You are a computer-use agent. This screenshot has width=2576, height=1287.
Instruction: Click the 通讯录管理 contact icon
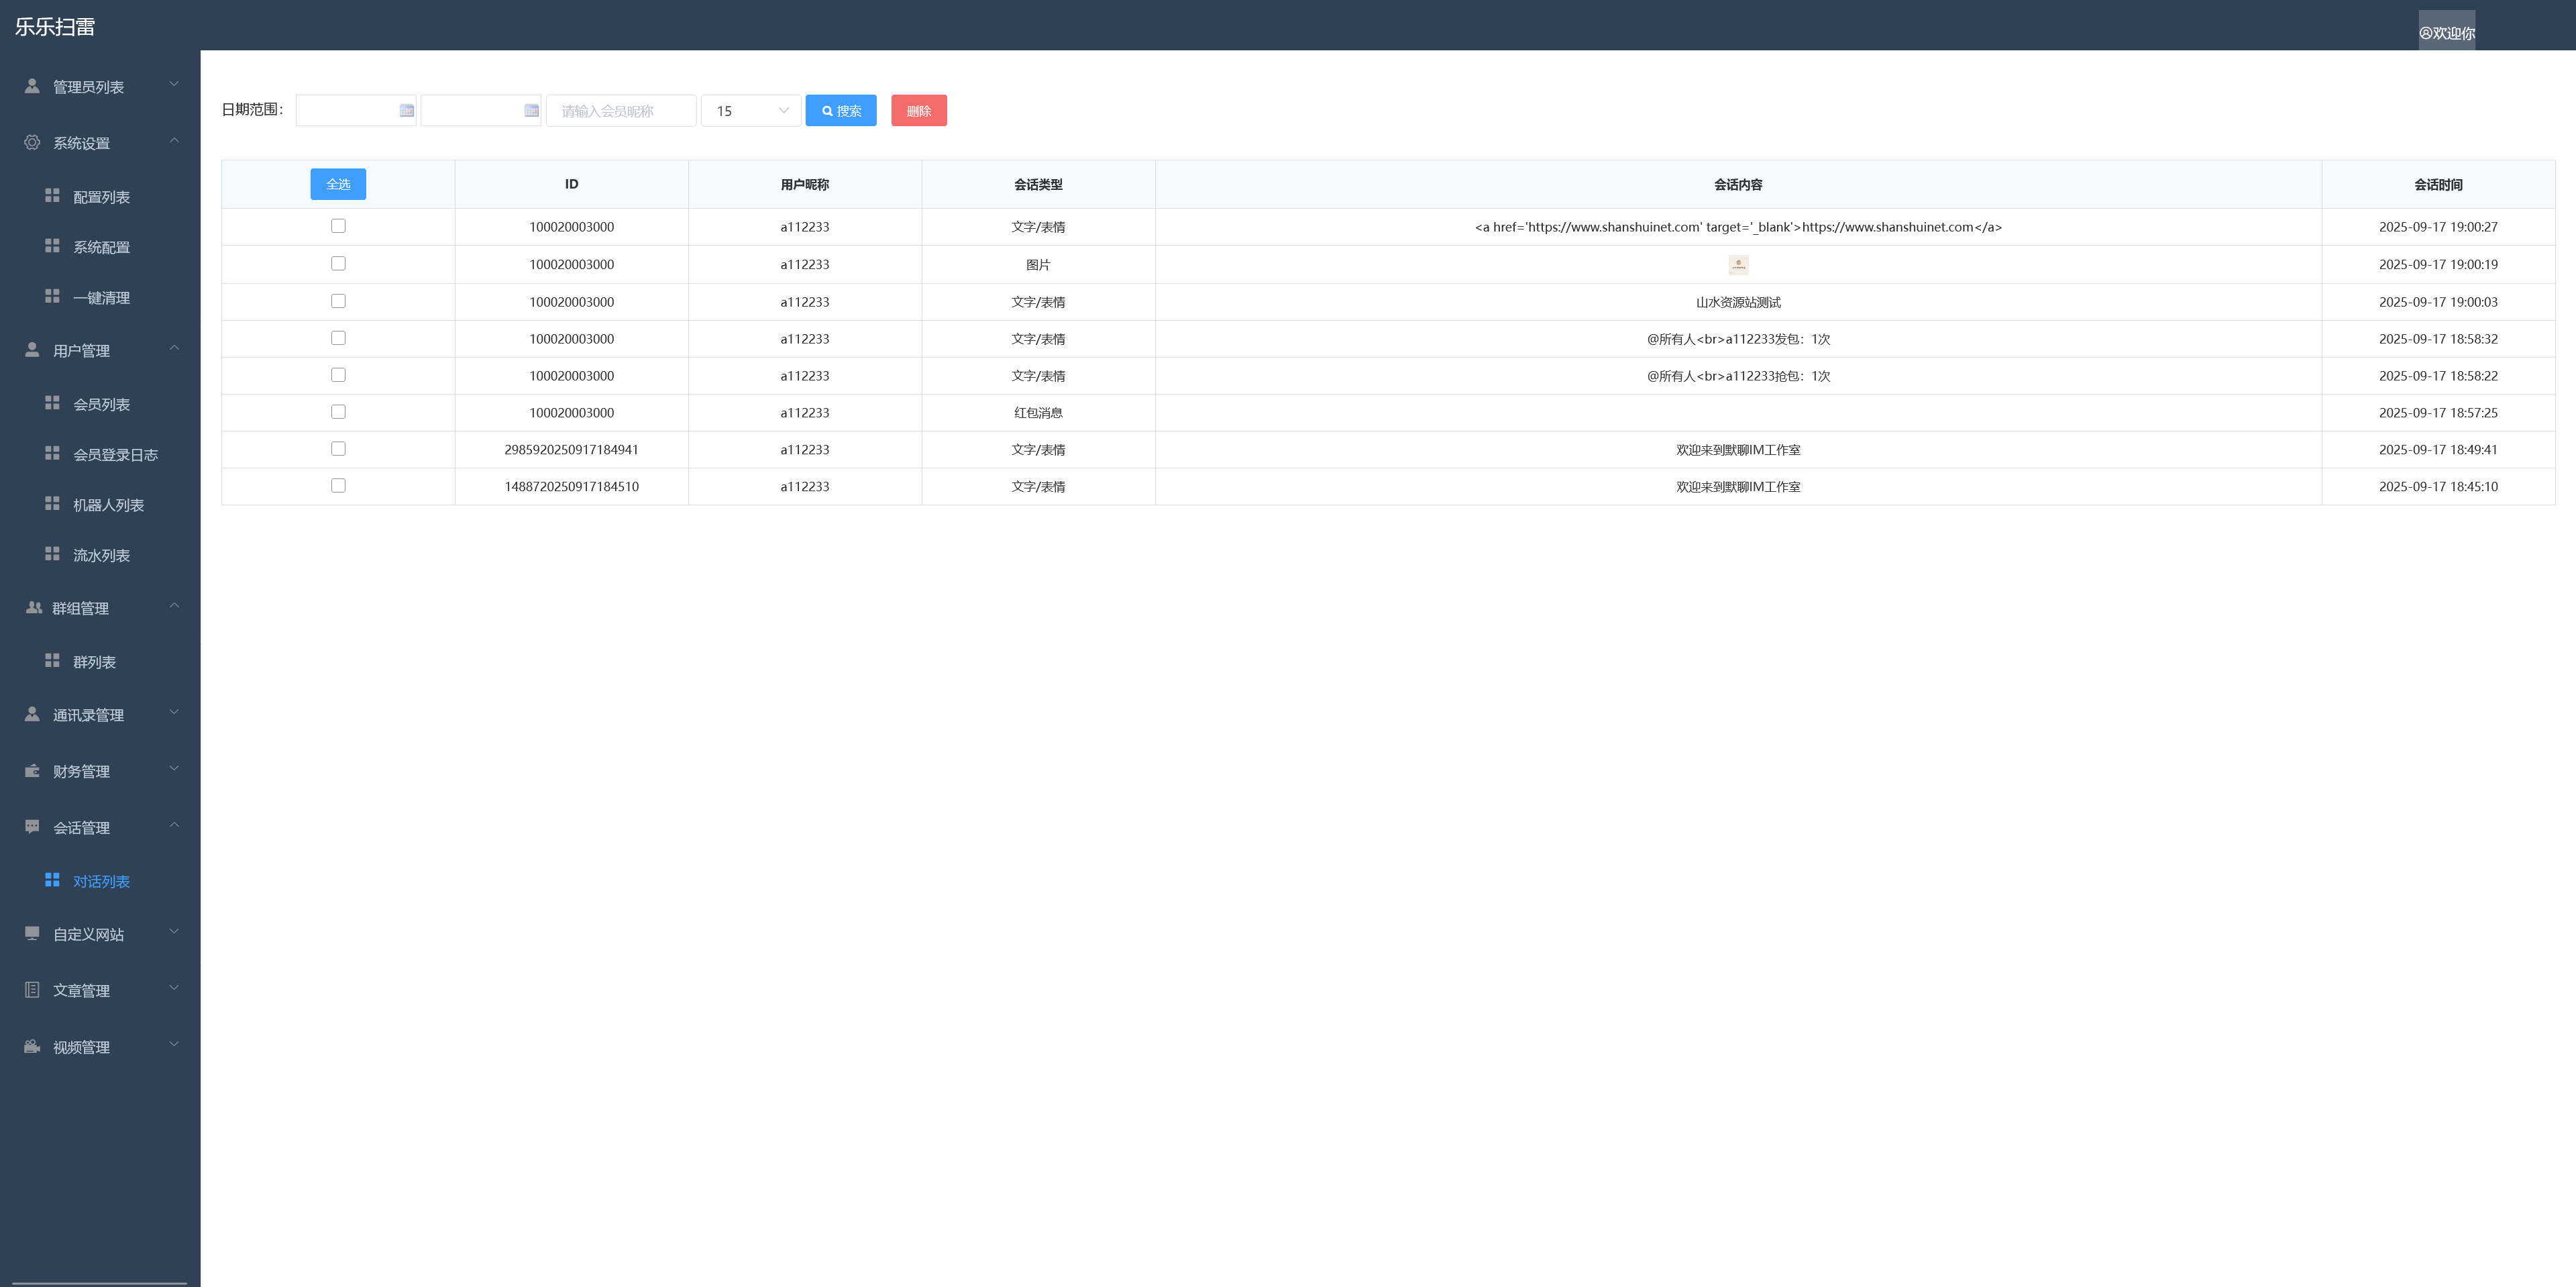click(32, 714)
